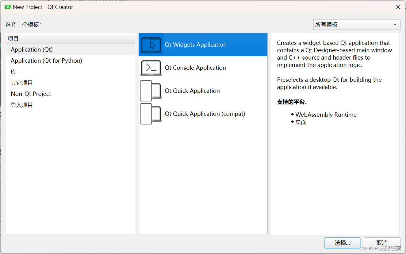Click the 取消 button
This screenshot has width=406, height=254.
(x=382, y=243)
